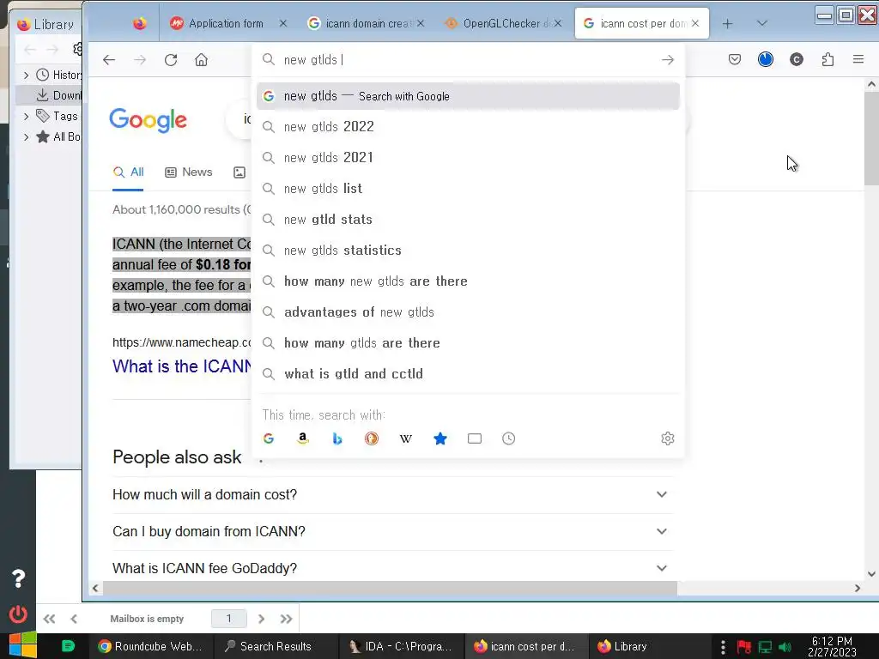Choose suggestion new gtlds 2022
Screen dimensions: 879x659
(x=468, y=127)
